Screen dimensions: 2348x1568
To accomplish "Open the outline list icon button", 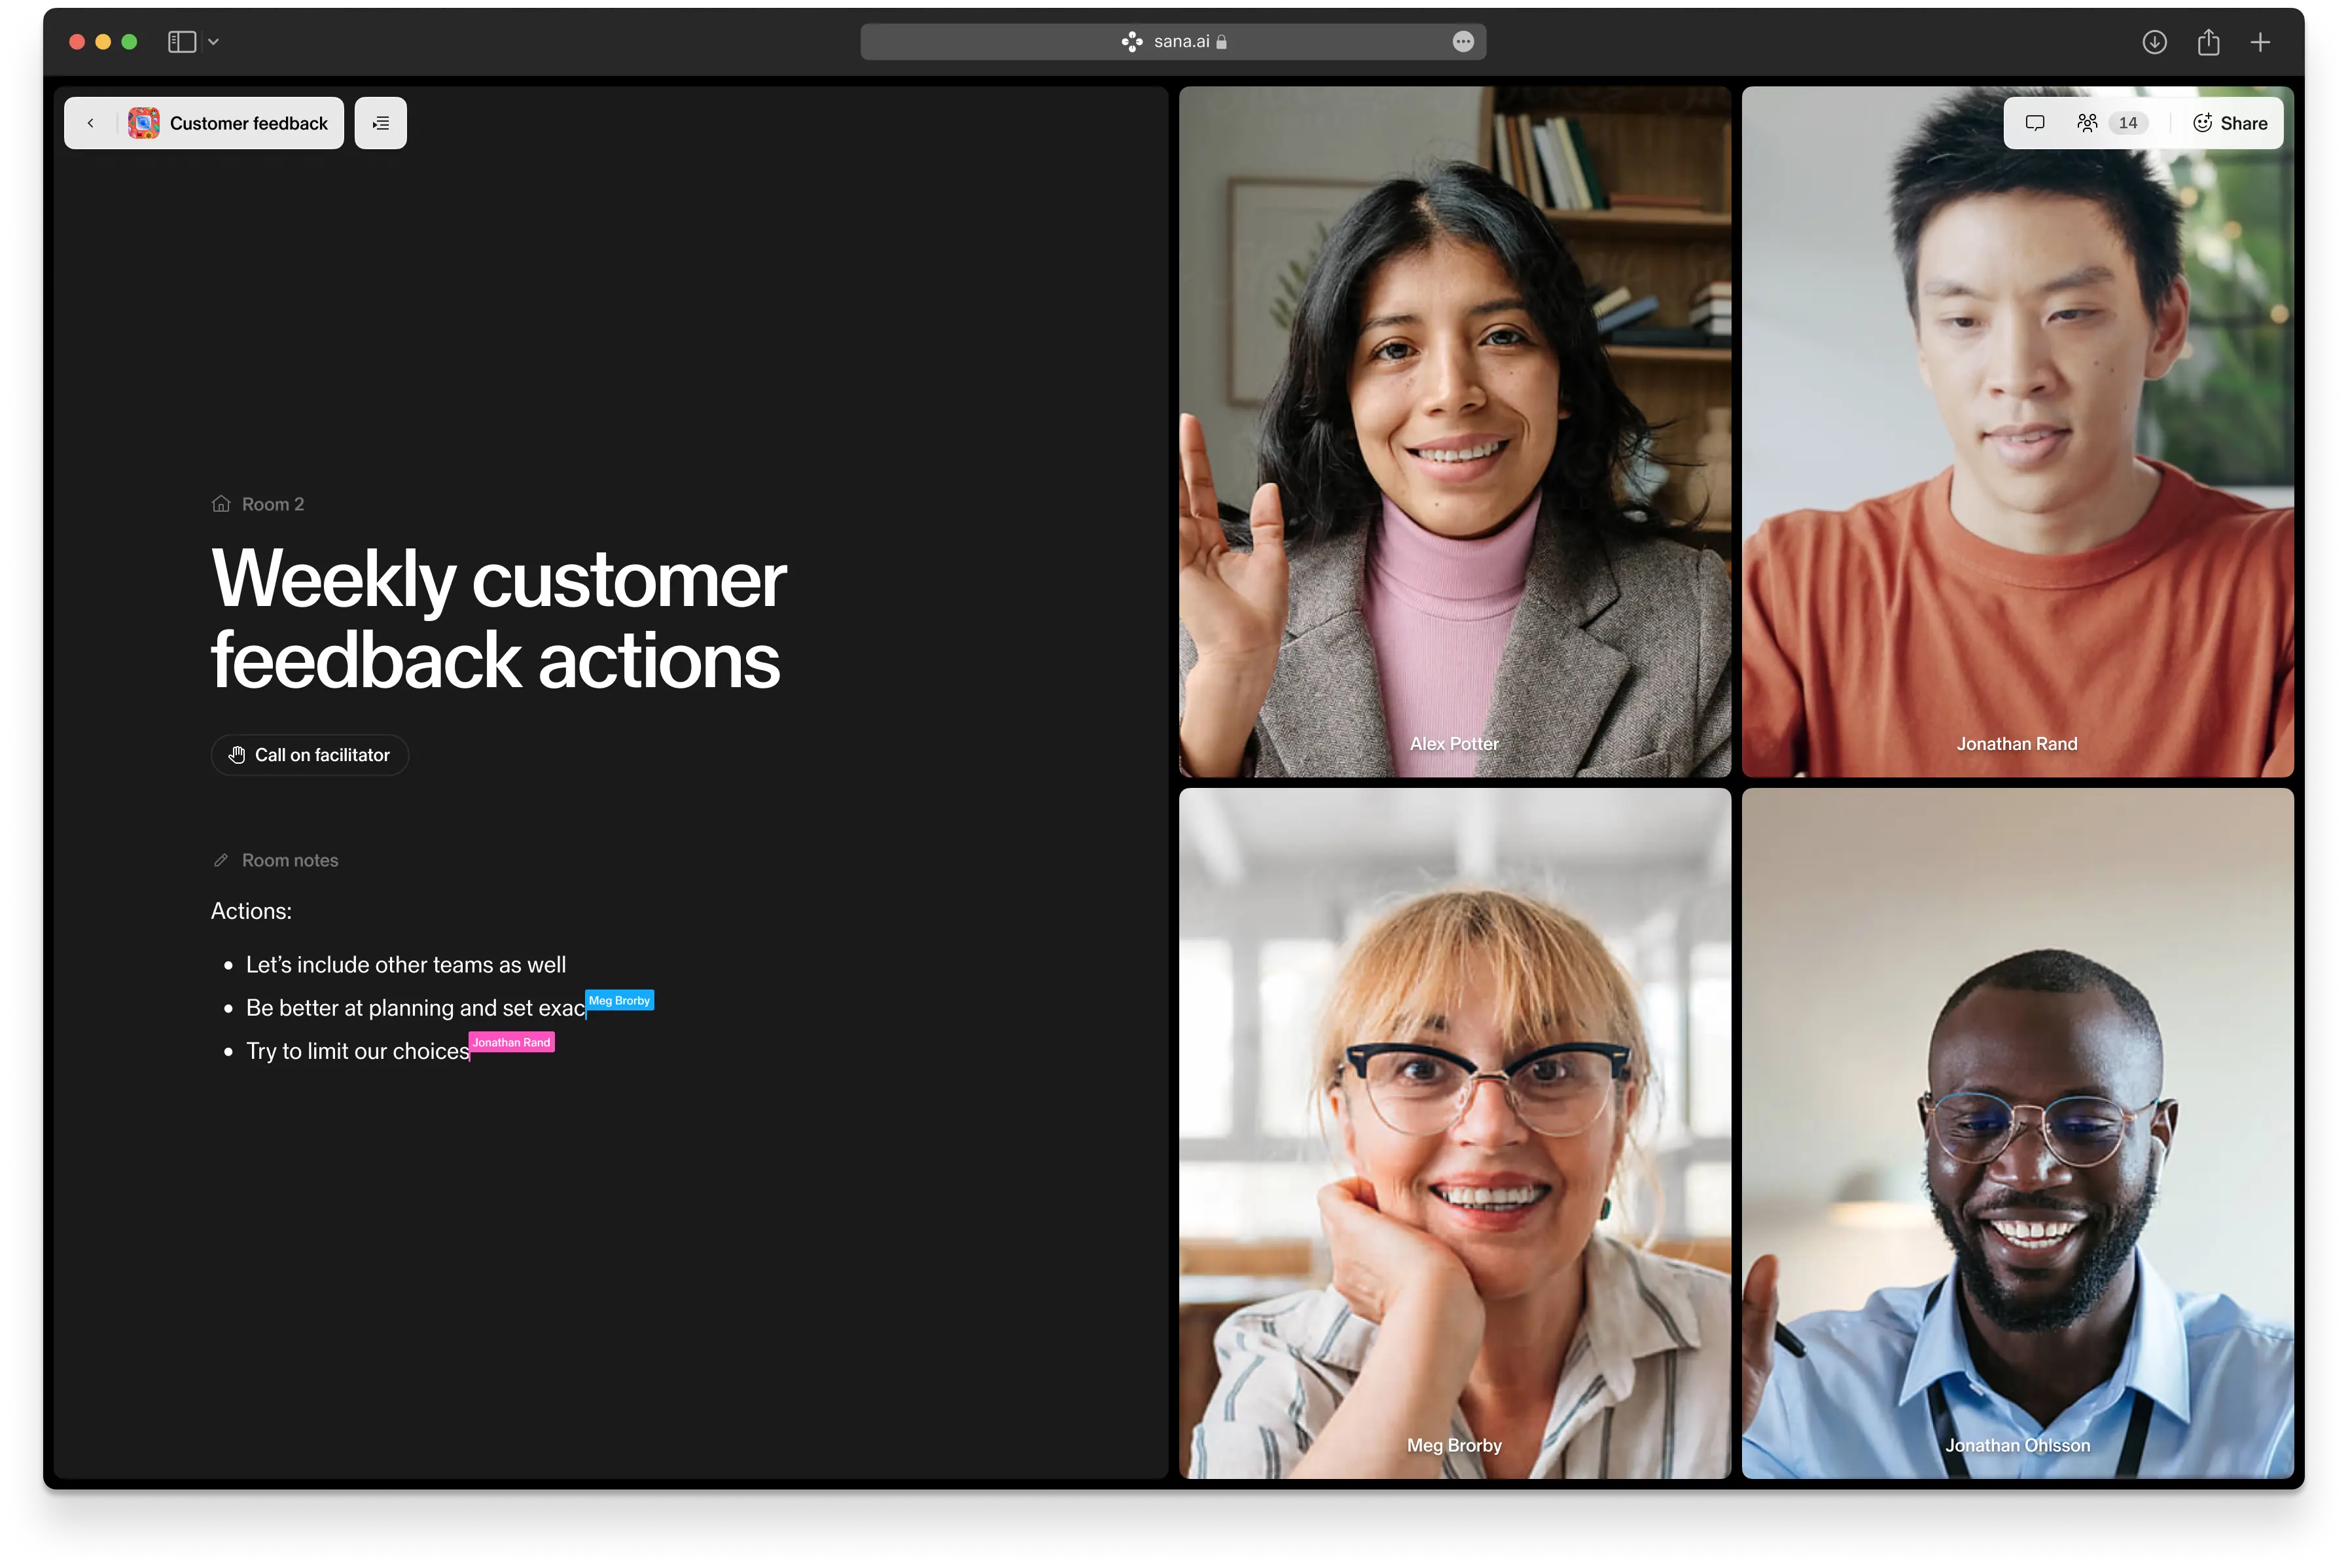I will 381,123.
